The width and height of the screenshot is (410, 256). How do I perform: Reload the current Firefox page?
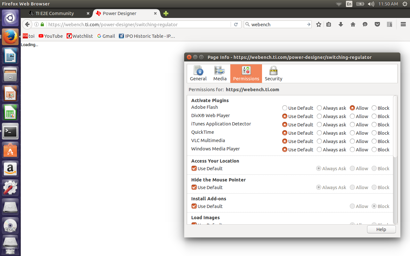pyautogui.click(x=236, y=24)
